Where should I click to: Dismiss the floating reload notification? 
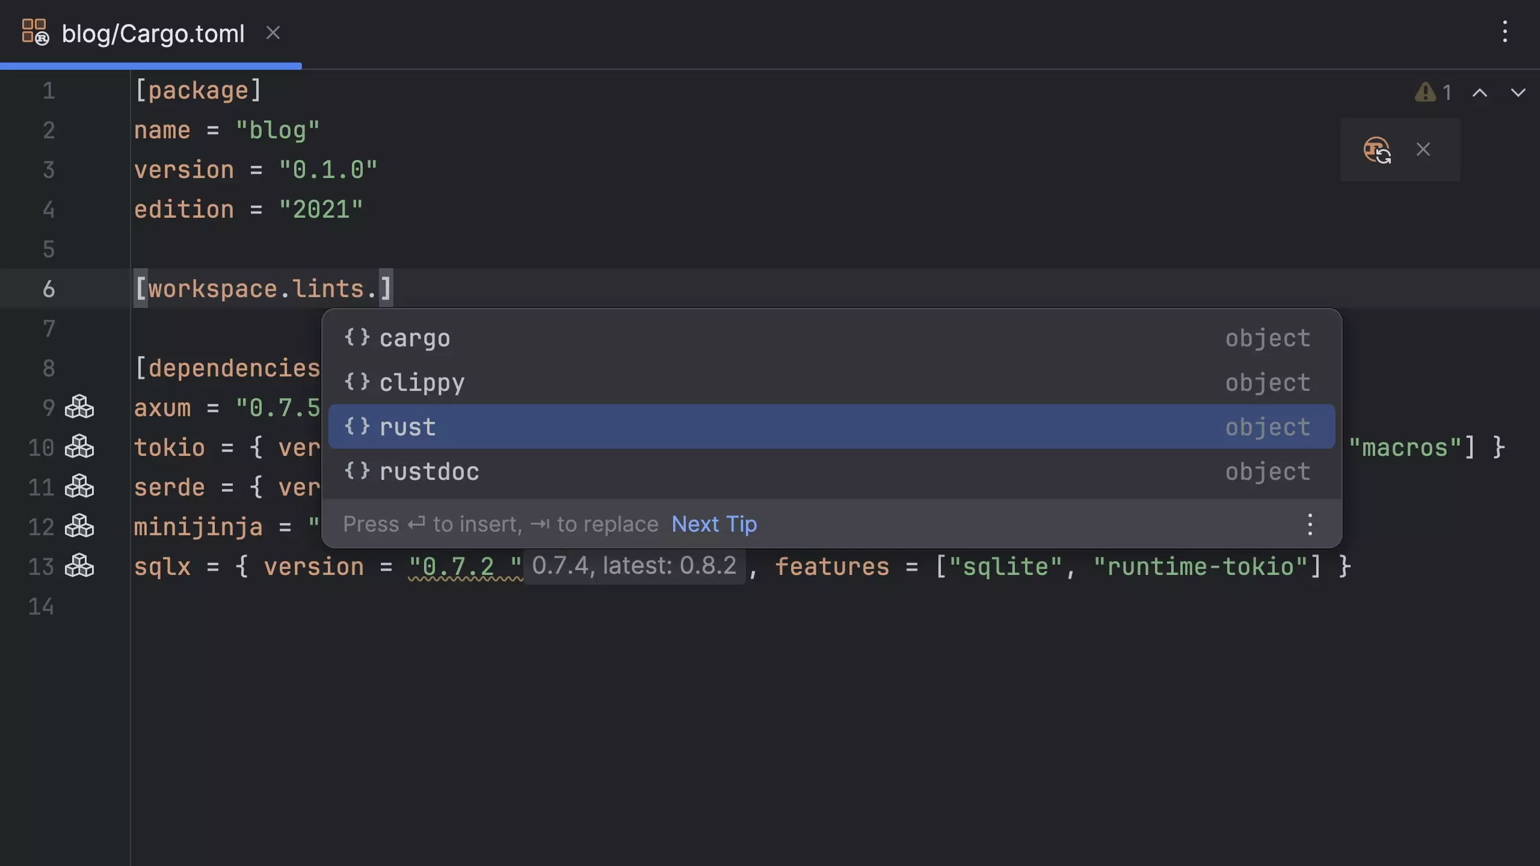pos(1423,149)
